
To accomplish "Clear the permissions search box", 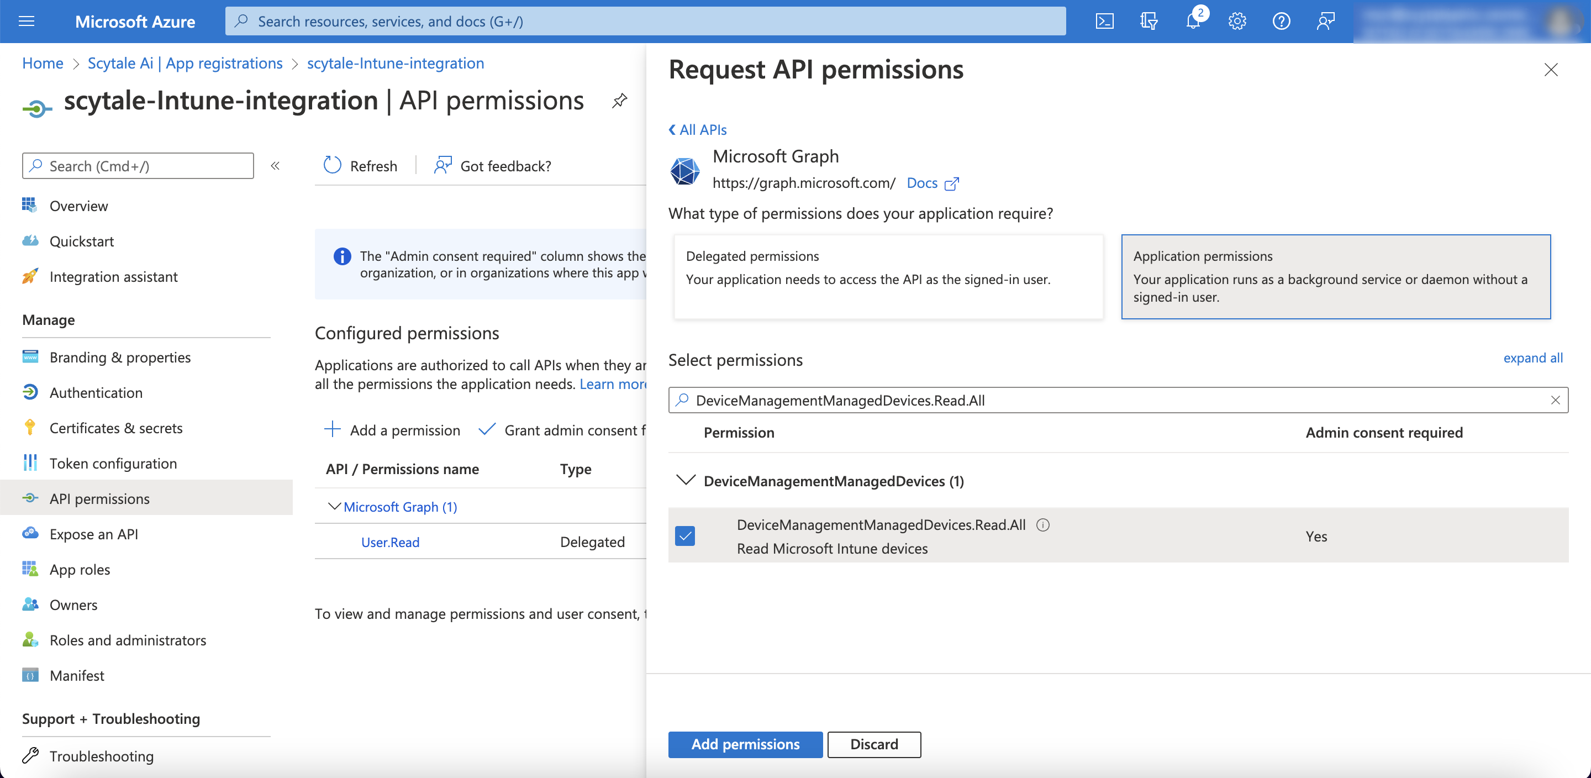I will click(1555, 401).
